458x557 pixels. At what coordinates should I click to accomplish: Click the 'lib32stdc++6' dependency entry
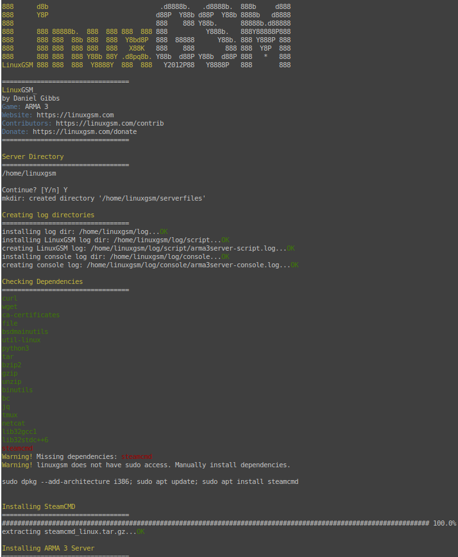click(25, 440)
